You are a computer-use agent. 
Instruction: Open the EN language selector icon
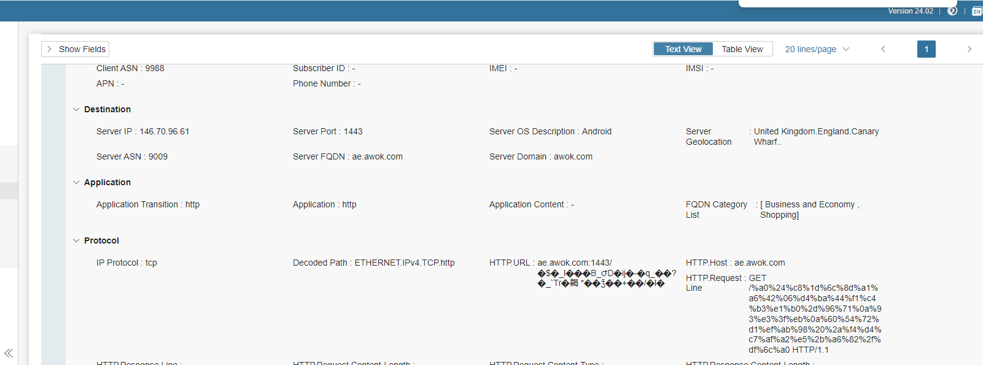(x=976, y=11)
